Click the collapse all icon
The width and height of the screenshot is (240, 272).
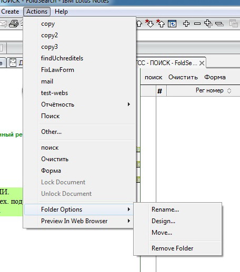point(219,24)
